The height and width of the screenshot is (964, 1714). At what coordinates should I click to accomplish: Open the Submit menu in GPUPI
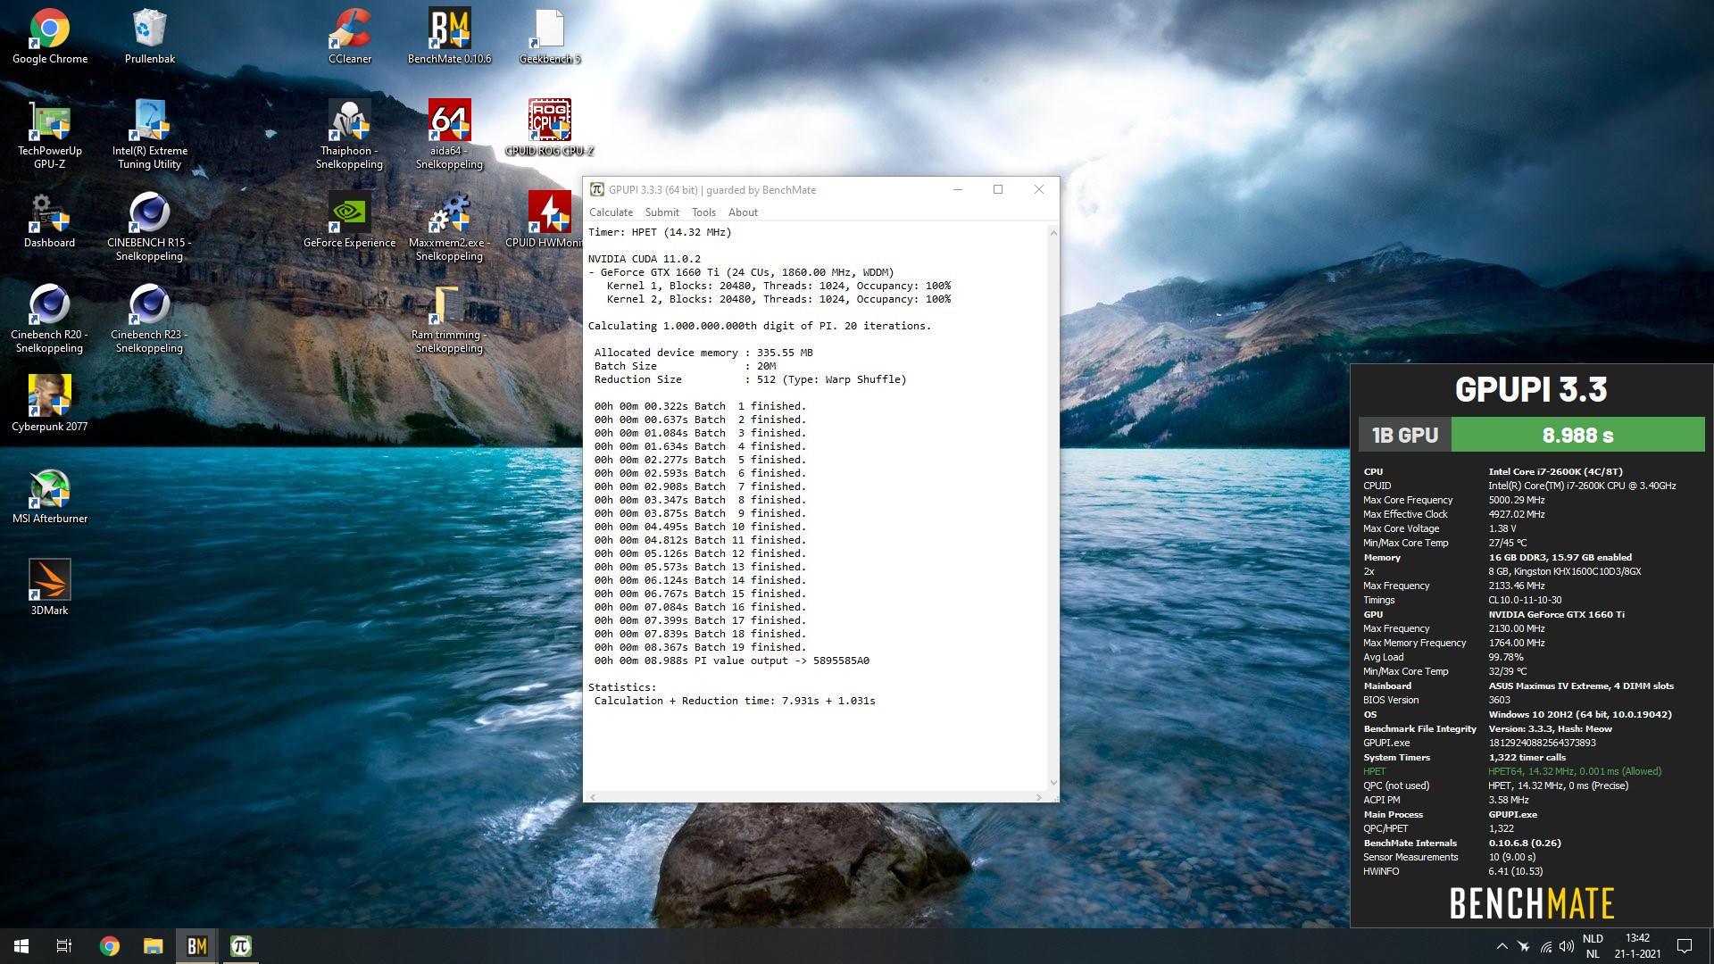coord(662,212)
